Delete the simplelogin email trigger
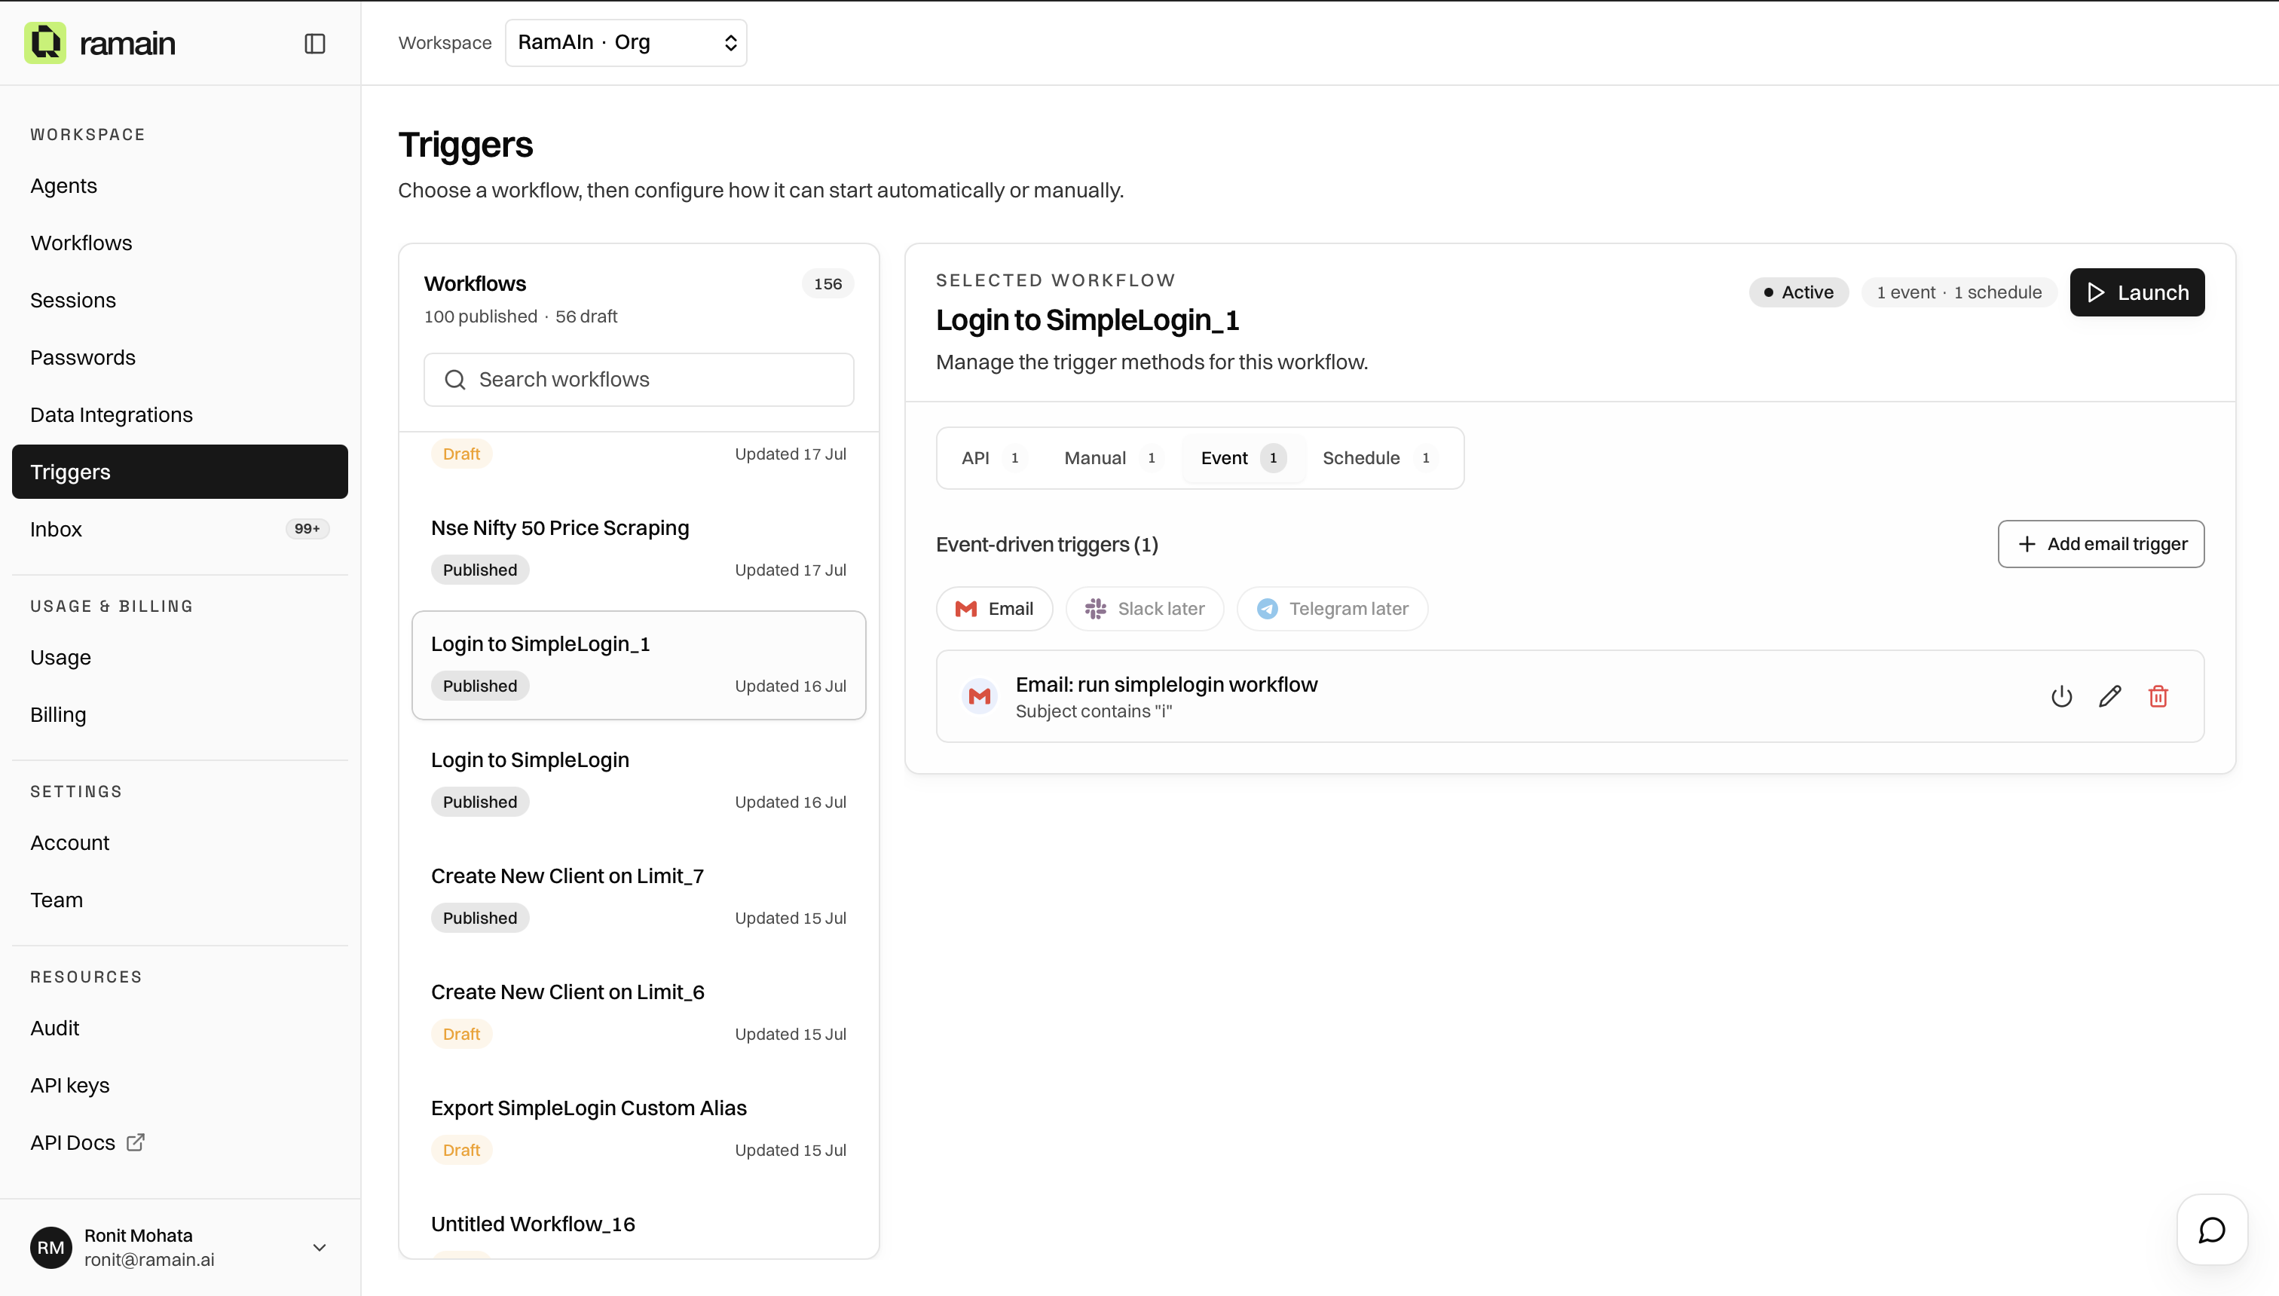This screenshot has width=2279, height=1296. [2158, 696]
